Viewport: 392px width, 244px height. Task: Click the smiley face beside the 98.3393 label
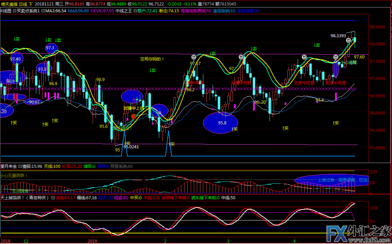click(x=348, y=40)
